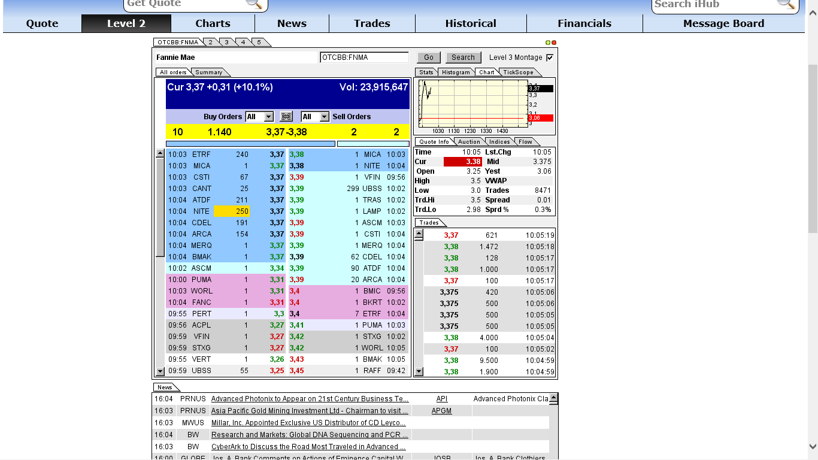Open the Indices tab
Image resolution: width=818 pixels, height=460 pixels.
[x=499, y=142]
